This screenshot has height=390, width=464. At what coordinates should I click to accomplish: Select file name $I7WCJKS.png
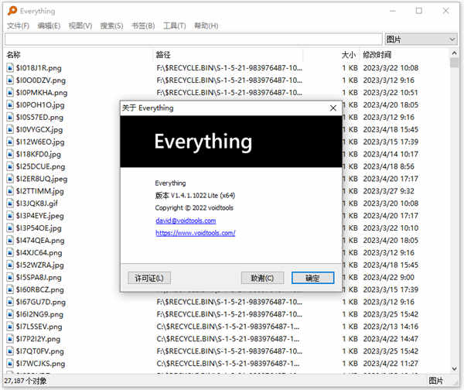pyautogui.click(x=40, y=364)
